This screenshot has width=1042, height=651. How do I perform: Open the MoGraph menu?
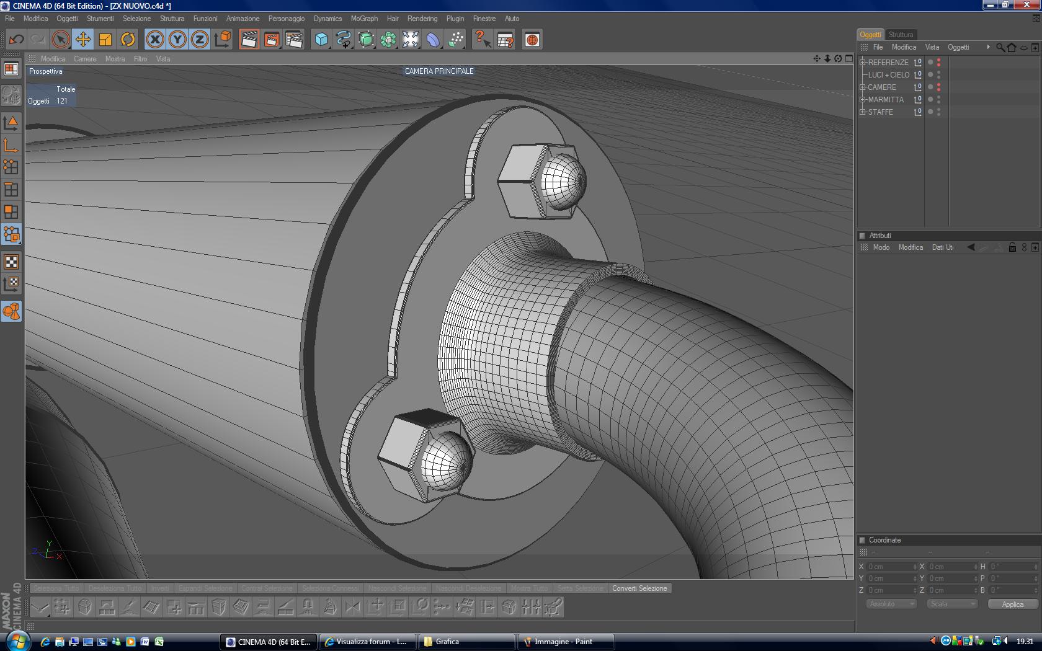coord(364,19)
